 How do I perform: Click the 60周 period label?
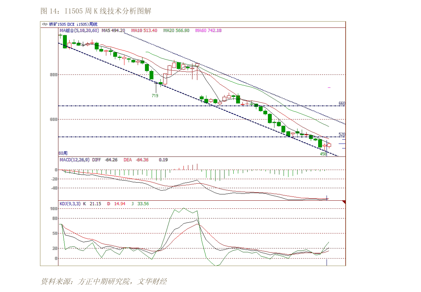click(x=63, y=153)
